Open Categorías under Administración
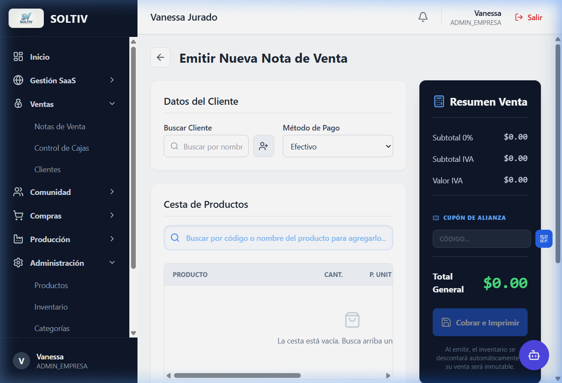The image size is (562, 383). 52,328
